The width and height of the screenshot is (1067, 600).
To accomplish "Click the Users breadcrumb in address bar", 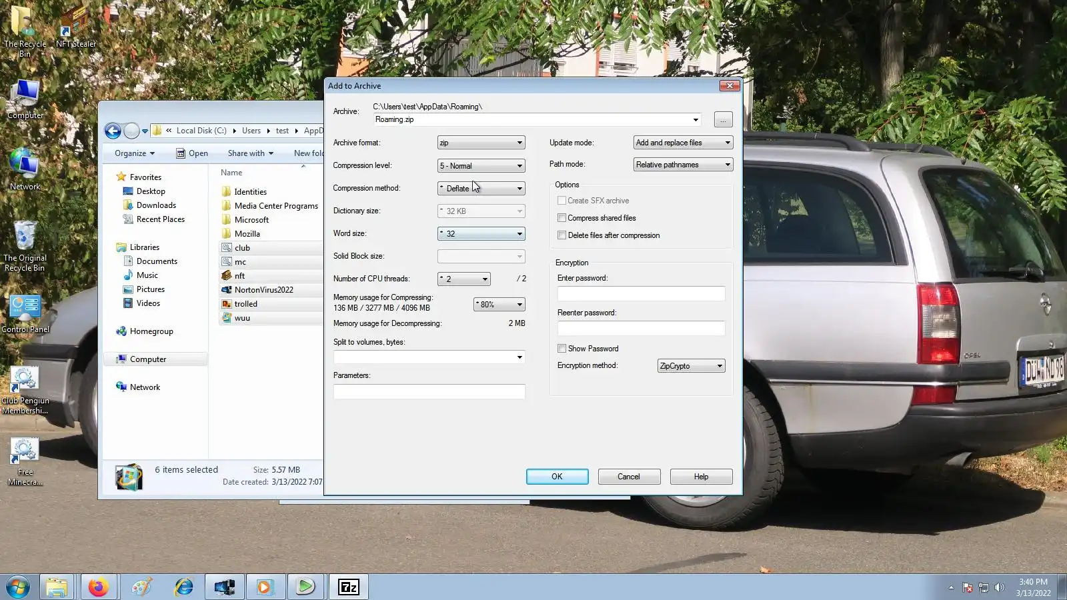I will (x=251, y=131).
